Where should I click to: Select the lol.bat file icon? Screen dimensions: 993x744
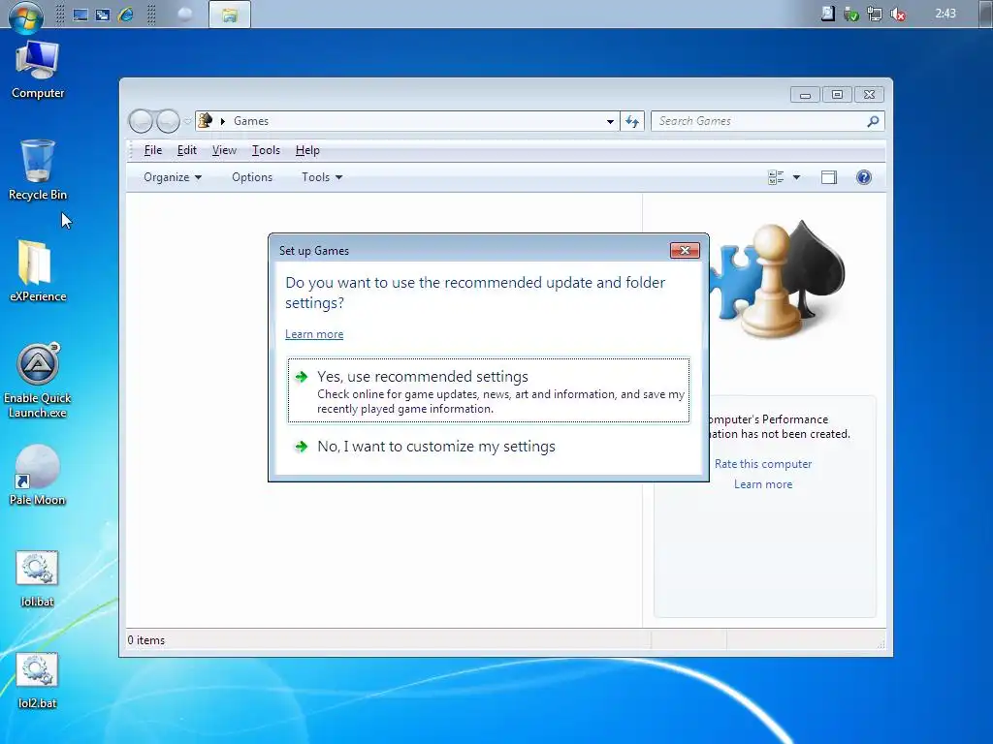(38, 579)
